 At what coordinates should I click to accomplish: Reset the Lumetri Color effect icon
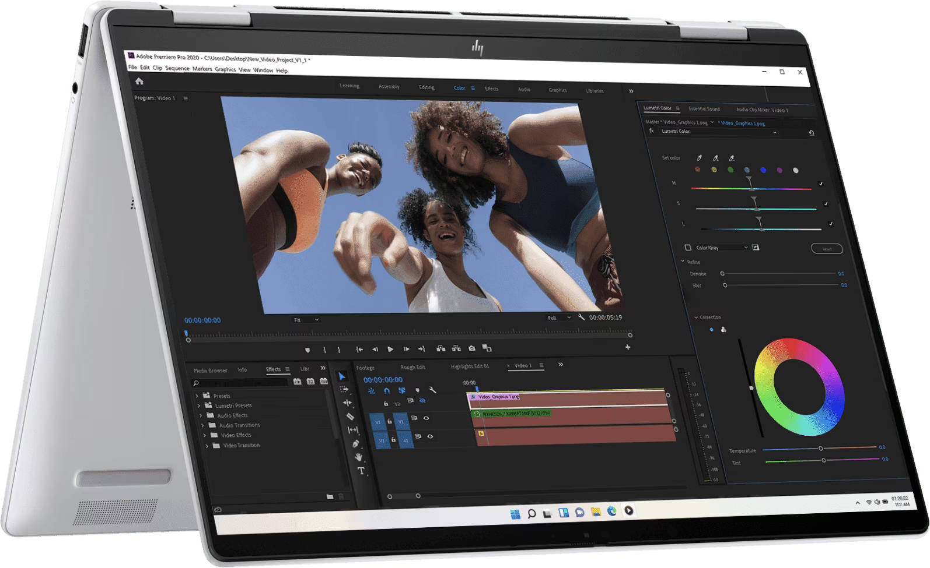point(811,133)
